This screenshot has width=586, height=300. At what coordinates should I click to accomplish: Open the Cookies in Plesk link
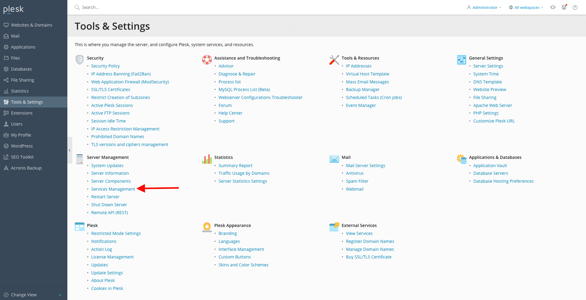tap(107, 288)
